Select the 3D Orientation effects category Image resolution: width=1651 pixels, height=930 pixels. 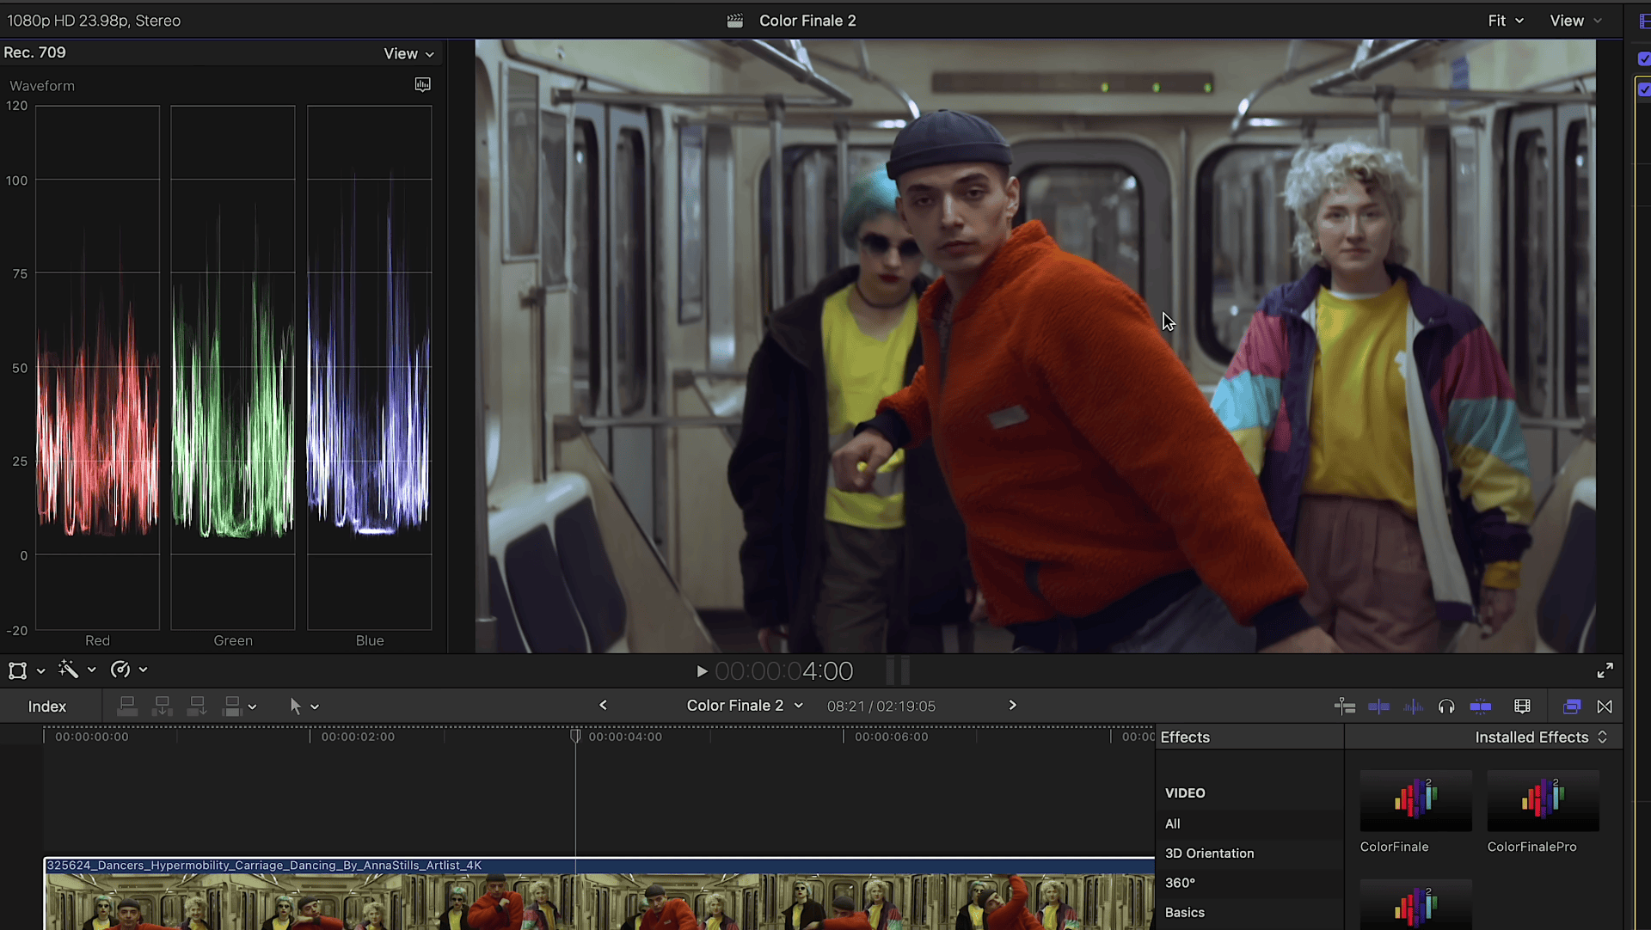pos(1209,854)
